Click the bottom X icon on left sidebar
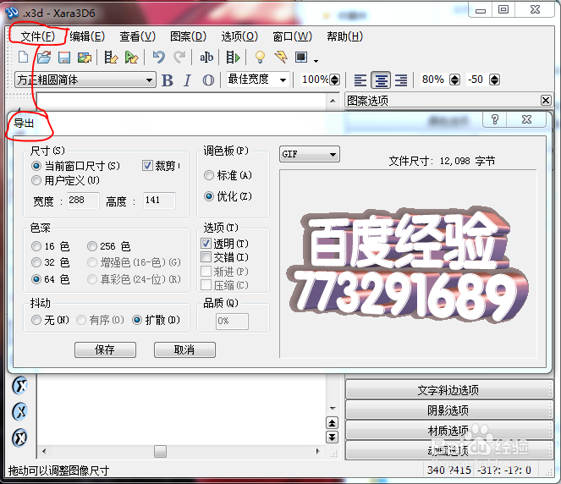Viewport: 561px width, 484px height. pos(20,437)
